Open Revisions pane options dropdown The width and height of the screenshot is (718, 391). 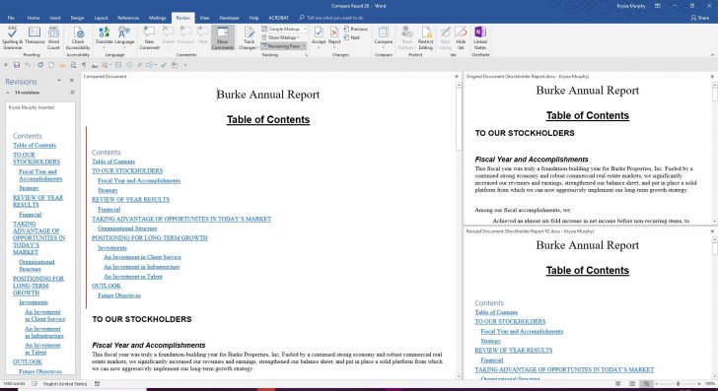coord(59,81)
